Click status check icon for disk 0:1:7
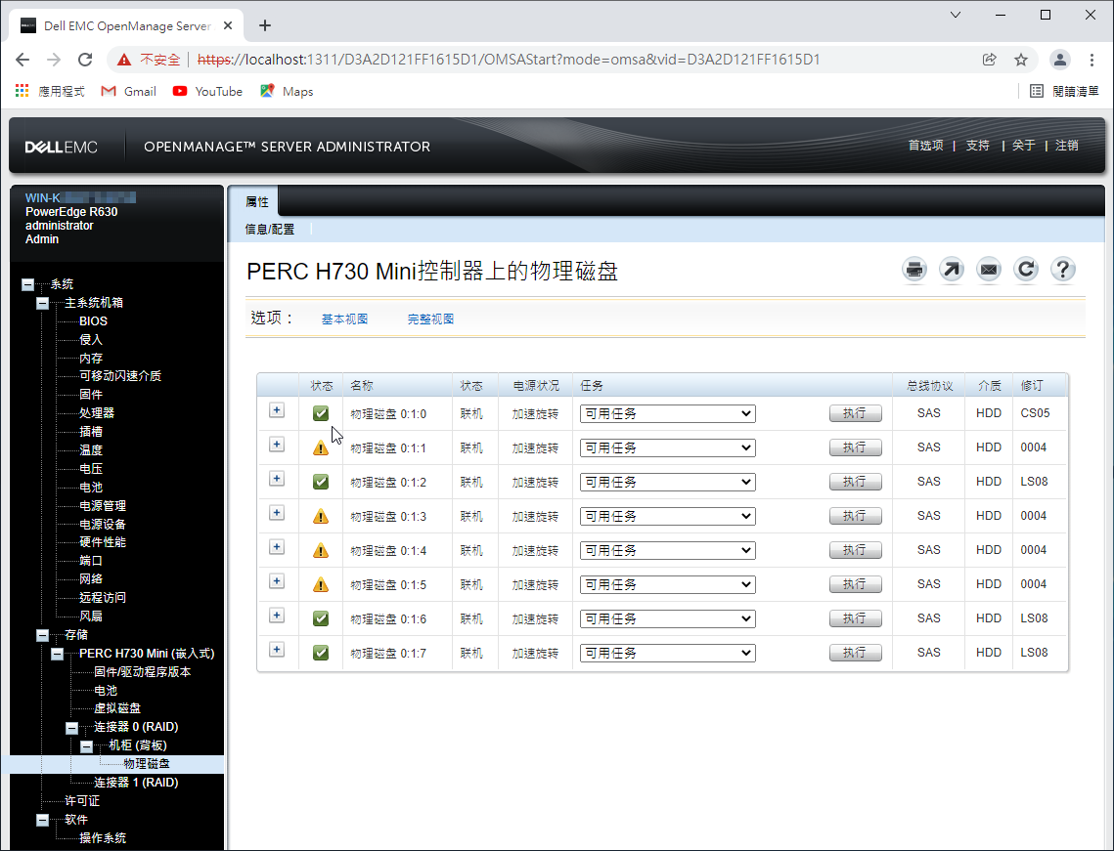This screenshot has width=1114, height=851. tap(321, 653)
